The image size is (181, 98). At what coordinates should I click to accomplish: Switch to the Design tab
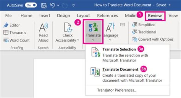click(64, 15)
